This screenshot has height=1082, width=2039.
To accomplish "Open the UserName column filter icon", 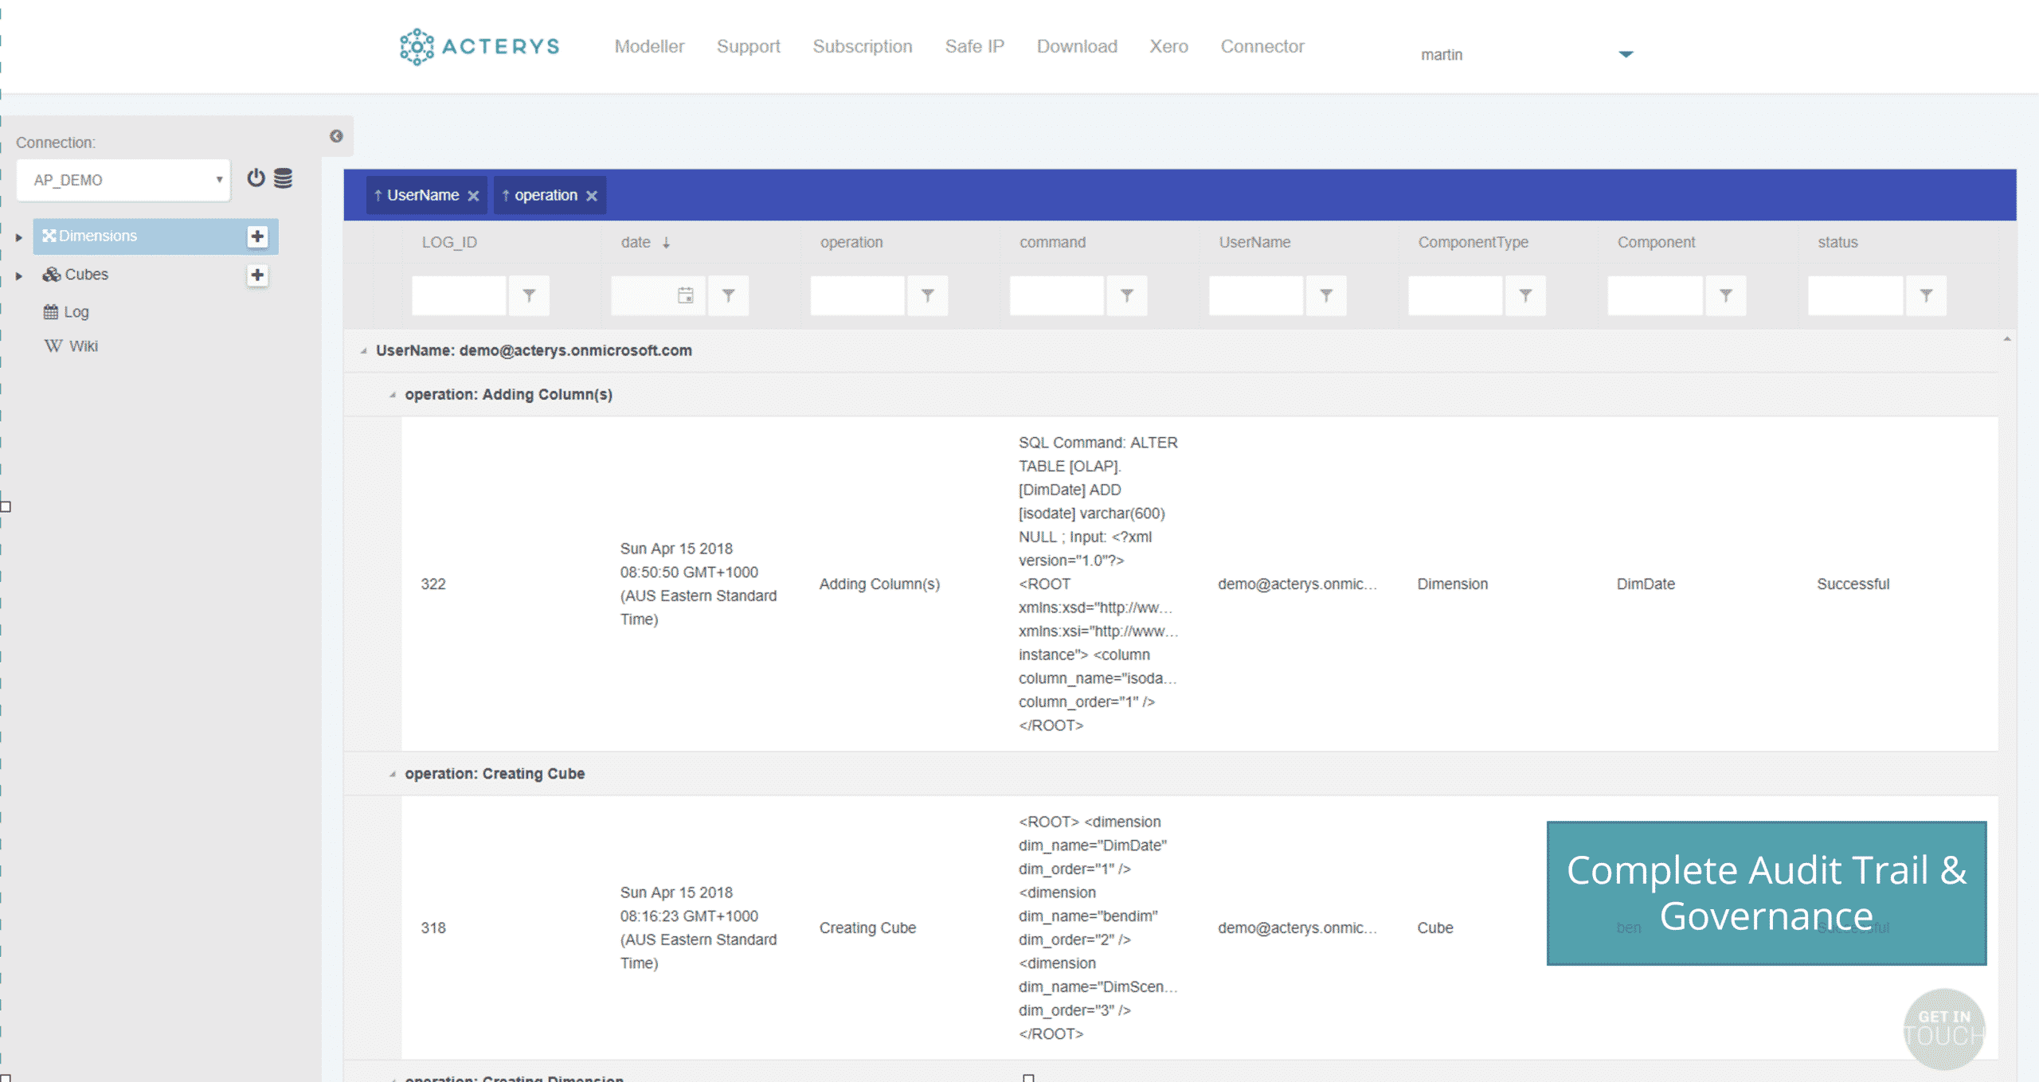I will click(x=1326, y=295).
